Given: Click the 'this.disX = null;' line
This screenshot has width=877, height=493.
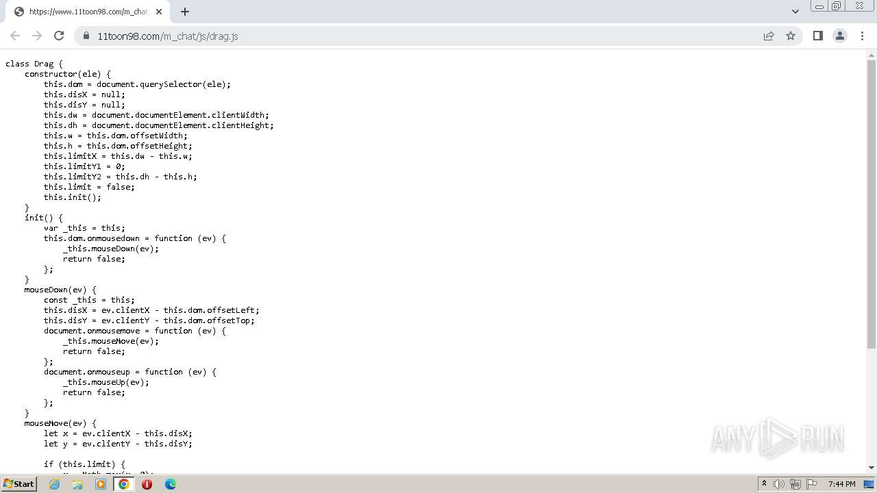Looking at the screenshot, I should point(84,94).
